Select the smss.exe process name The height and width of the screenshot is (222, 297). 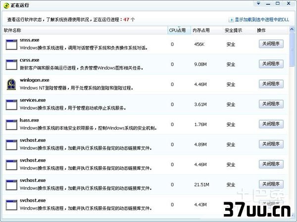(30, 40)
